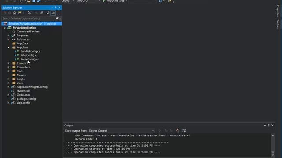Open the Any CPU platform dropdown
This screenshot has height=158, width=282.
pyautogui.click(x=88, y=1)
